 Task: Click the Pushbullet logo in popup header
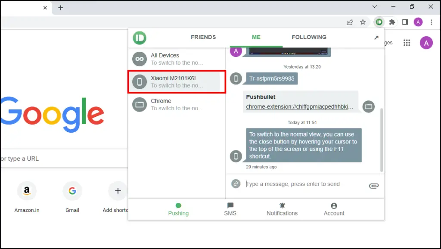pyautogui.click(x=140, y=38)
